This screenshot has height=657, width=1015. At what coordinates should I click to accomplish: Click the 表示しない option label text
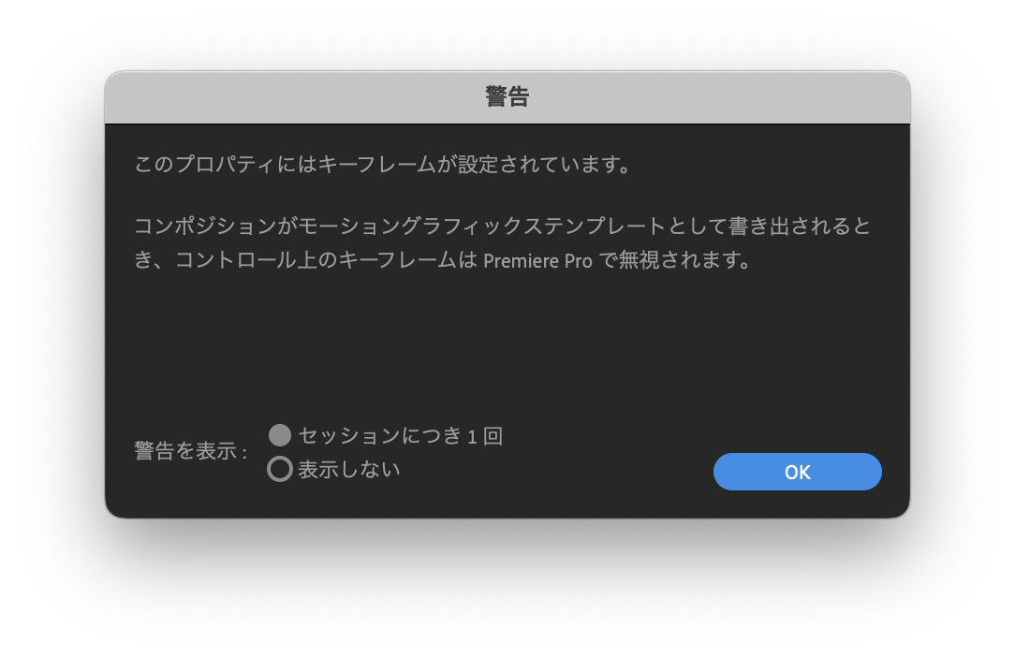[x=349, y=469]
